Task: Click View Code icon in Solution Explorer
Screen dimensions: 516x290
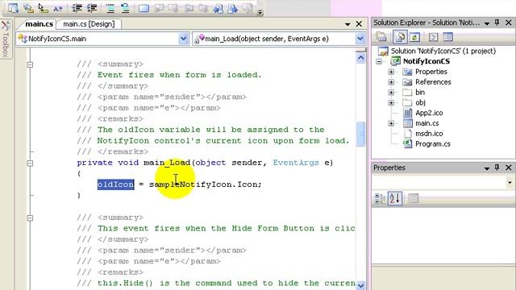Action: click(433, 37)
